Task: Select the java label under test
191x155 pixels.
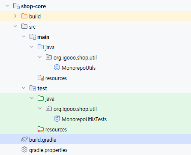Action: click(50, 99)
